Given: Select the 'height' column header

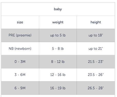Looking at the screenshot, I should point(96,22).
